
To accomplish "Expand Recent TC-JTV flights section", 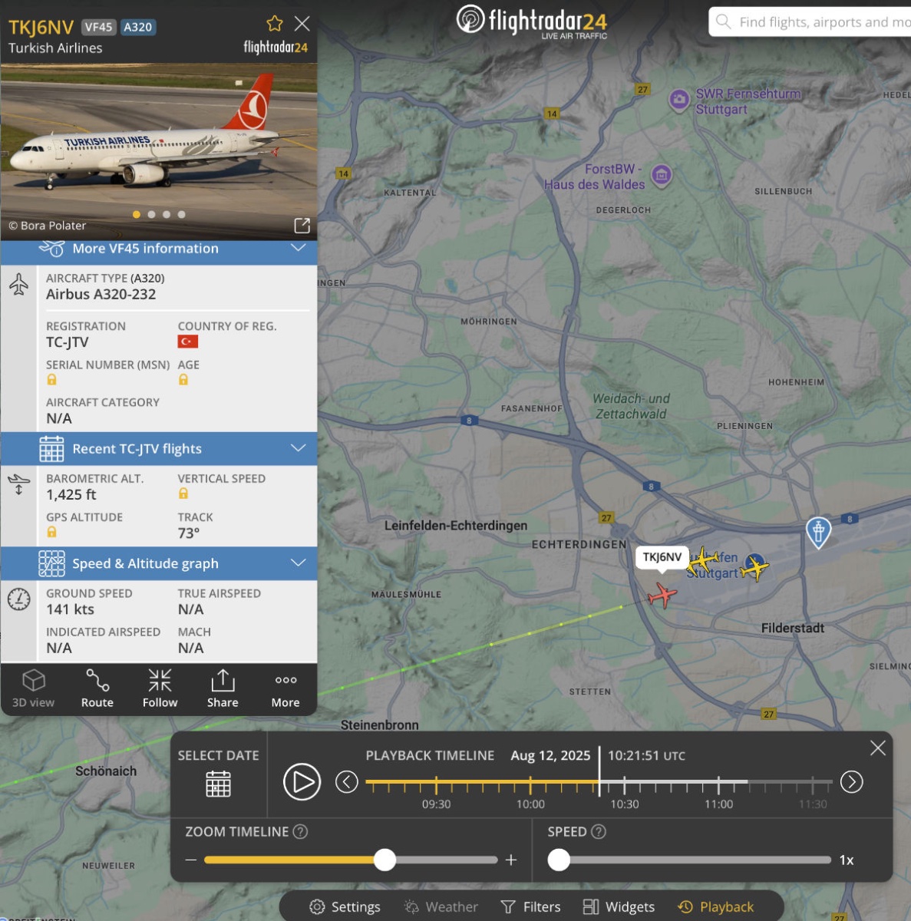I will (159, 449).
